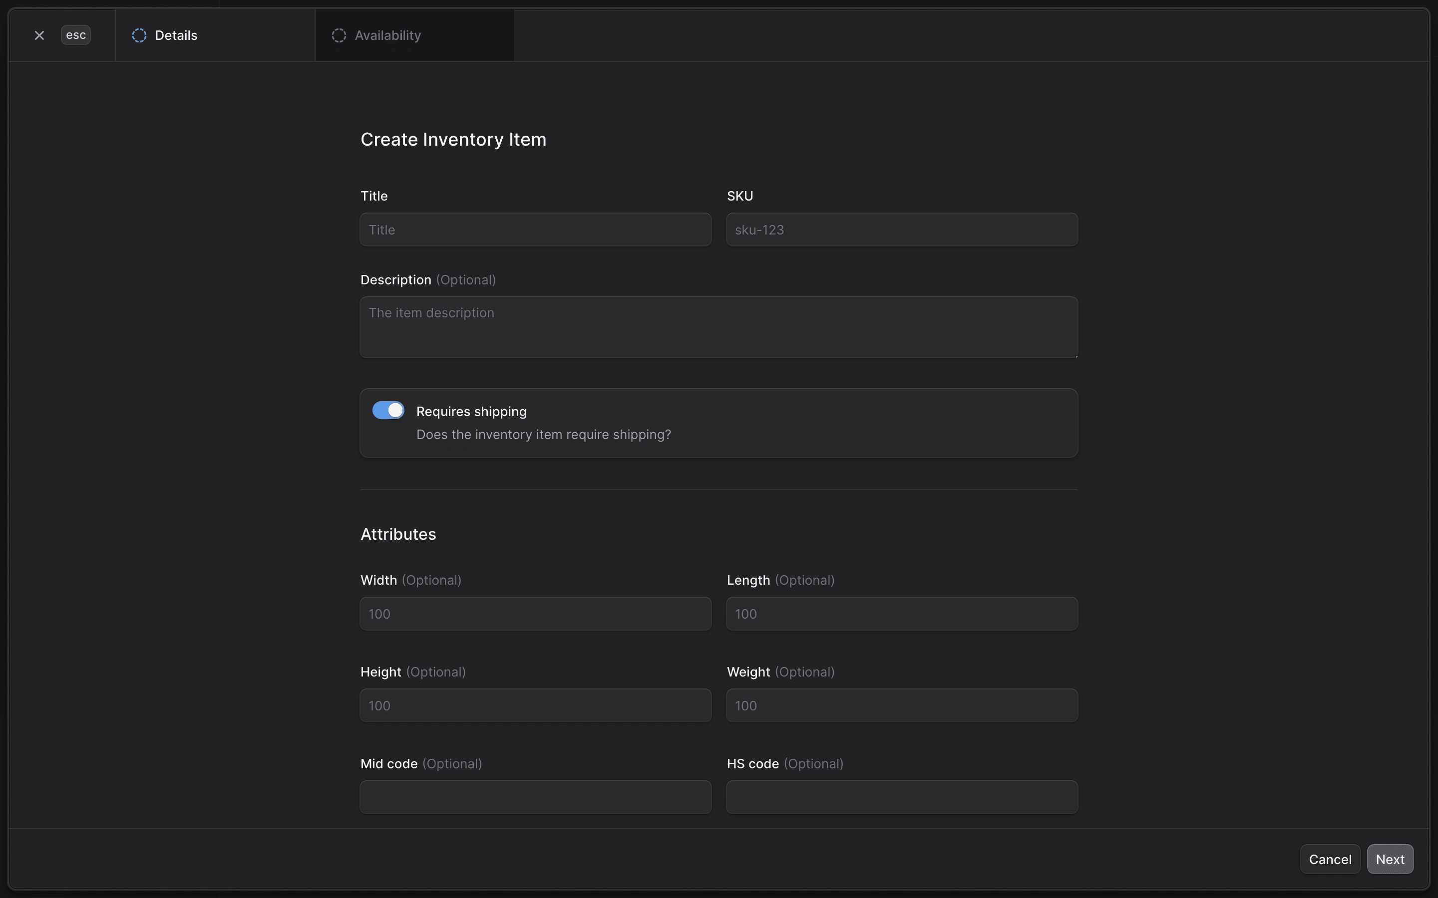
Task: Click the Description (Optional) label
Action: point(428,280)
